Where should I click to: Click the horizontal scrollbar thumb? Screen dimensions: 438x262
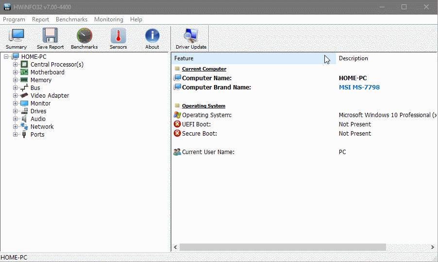pos(283,247)
